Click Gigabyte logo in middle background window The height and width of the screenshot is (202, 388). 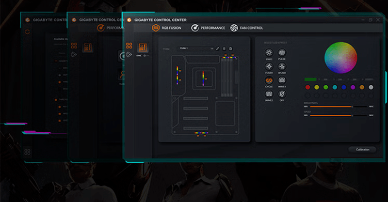pos(74,20)
